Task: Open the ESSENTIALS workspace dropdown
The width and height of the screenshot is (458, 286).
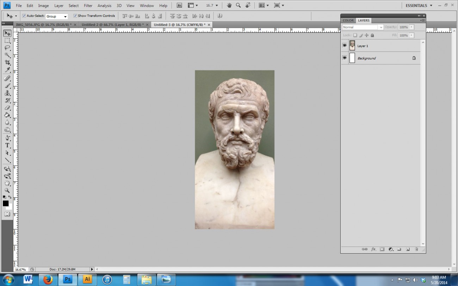Action: pyautogui.click(x=419, y=5)
